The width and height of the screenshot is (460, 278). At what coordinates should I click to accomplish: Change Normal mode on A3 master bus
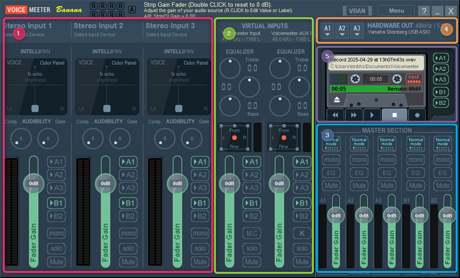point(387,144)
